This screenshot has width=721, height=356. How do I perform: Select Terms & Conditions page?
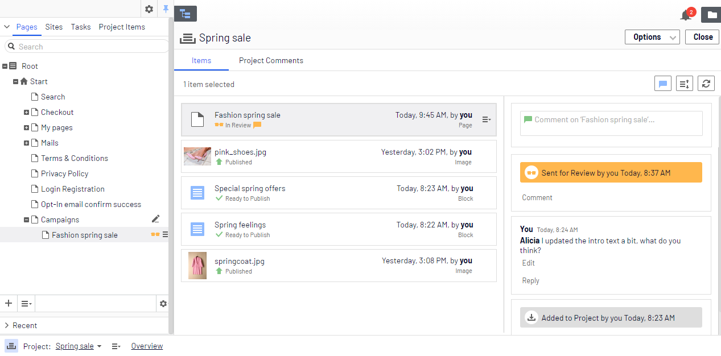[75, 158]
